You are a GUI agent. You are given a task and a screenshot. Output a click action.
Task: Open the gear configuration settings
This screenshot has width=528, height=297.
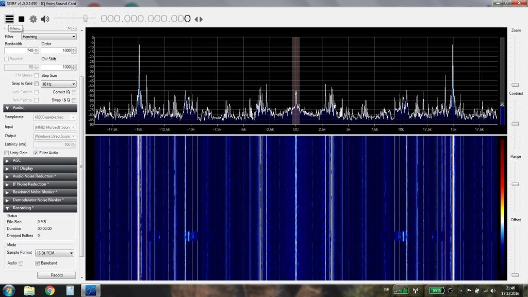[x=33, y=19]
